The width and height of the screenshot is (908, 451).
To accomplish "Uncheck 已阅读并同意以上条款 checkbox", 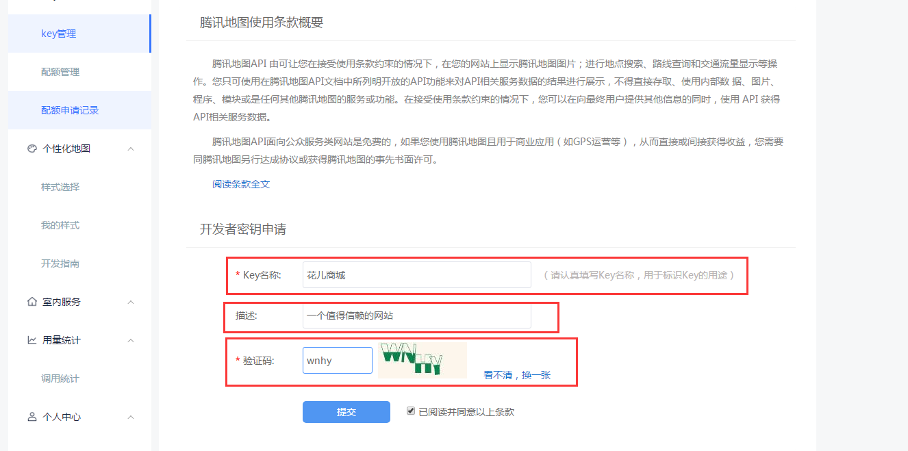I will pos(411,411).
